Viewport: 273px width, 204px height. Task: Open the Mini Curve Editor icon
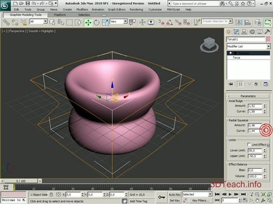click(6, 187)
